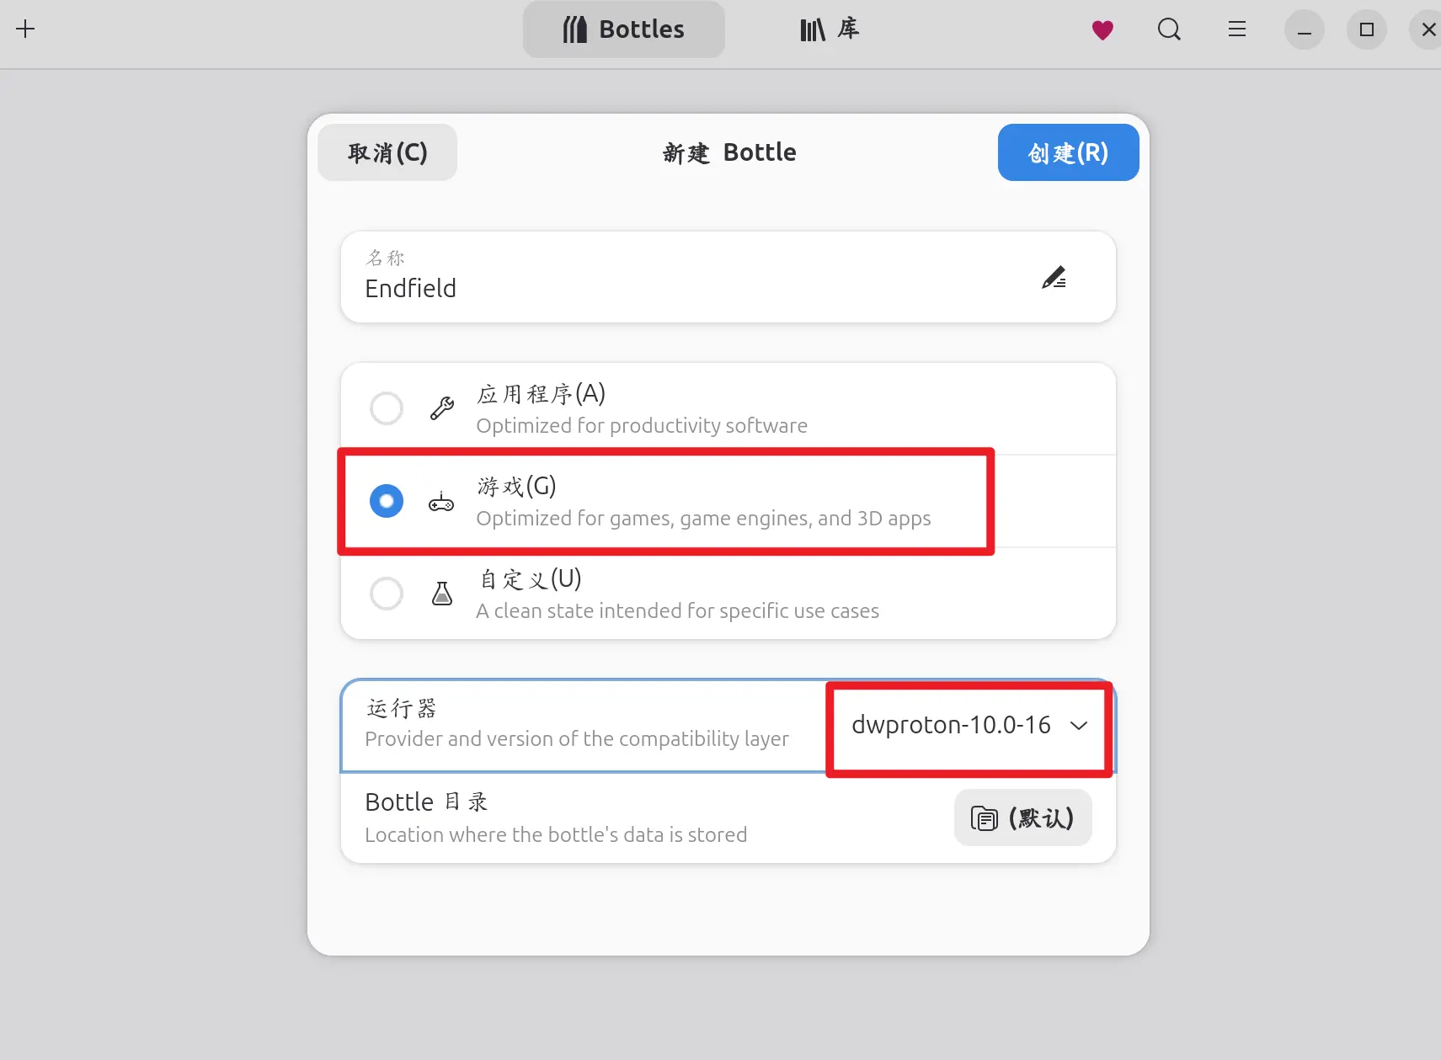This screenshot has width=1441, height=1060.
Task: Open the hamburger main menu
Action: pyautogui.click(x=1236, y=29)
